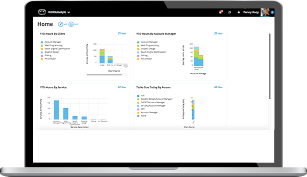This screenshot has height=177, width=307.
Task: Open the filter dropdown on YTD Hours By Client
Action: click(122, 33)
